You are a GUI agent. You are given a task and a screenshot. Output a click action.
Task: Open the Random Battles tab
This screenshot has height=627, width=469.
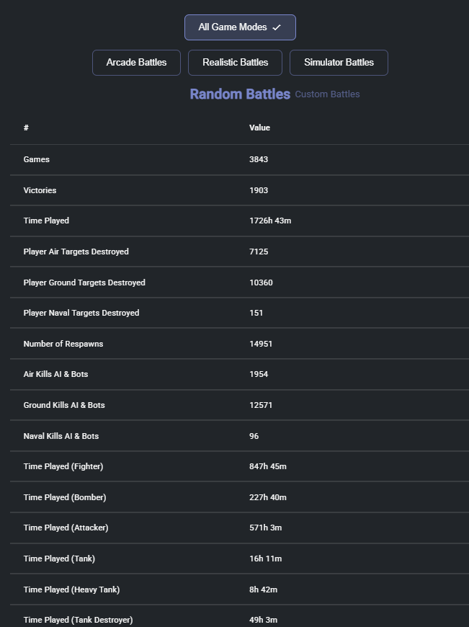click(240, 94)
